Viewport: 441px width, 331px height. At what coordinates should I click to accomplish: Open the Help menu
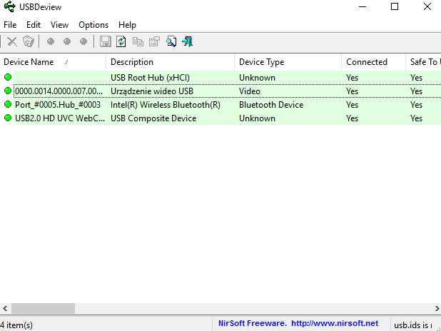(127, 25)
